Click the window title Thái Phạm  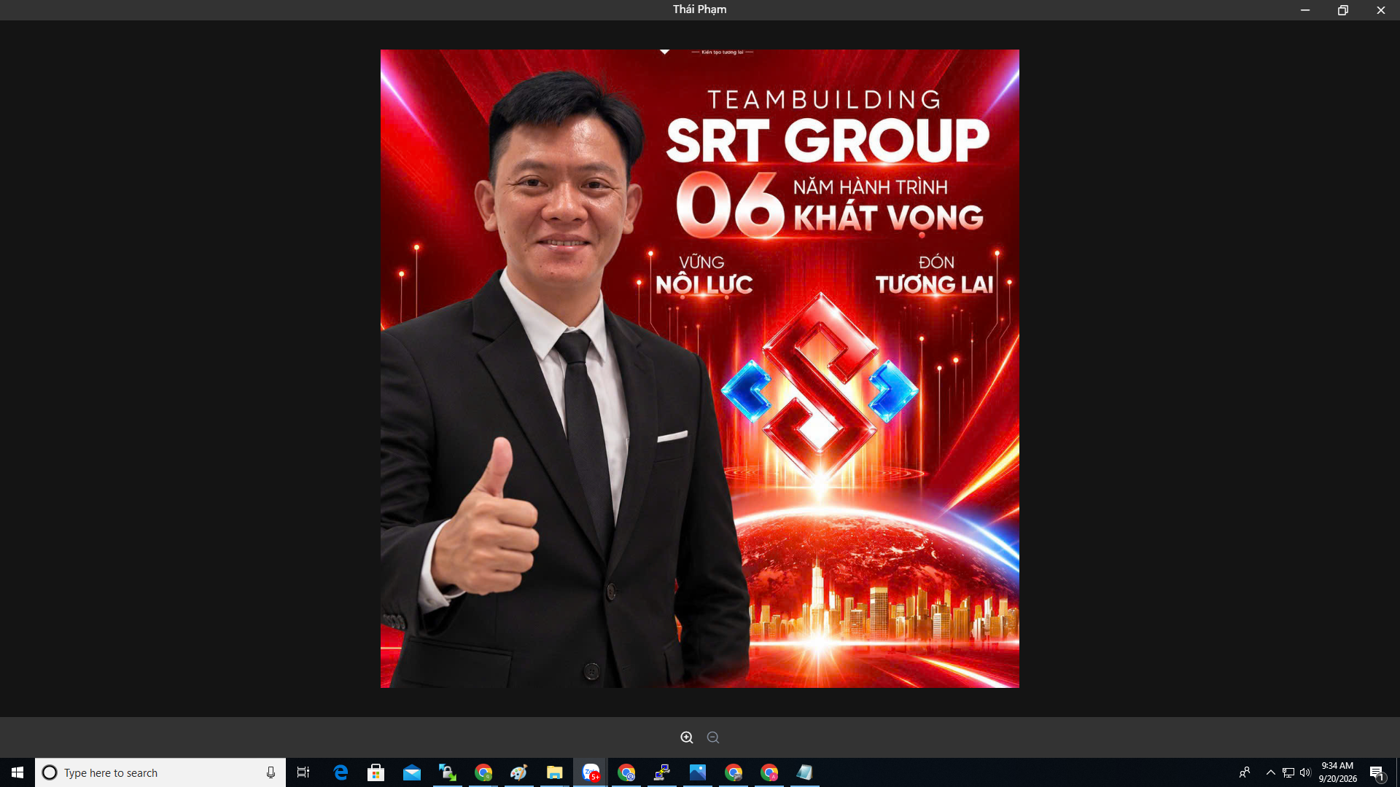pos(700,9)
